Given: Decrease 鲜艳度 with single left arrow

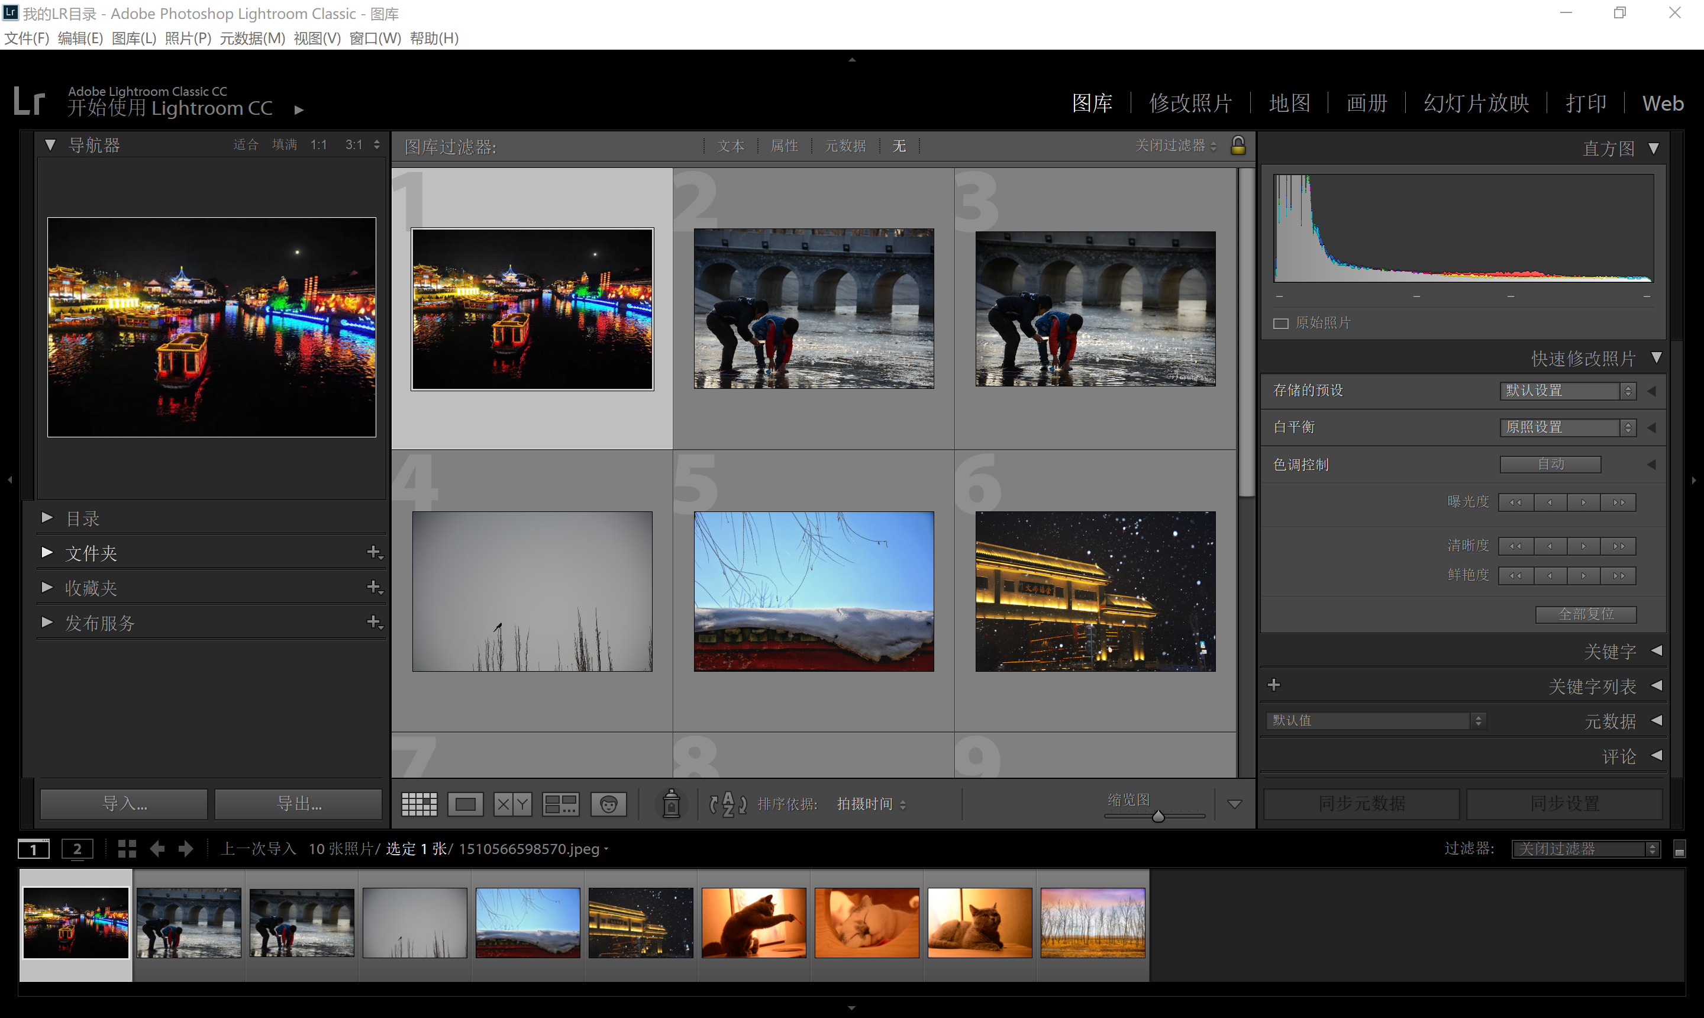Looking at the screenshot, I should (x=1550, y=575).
